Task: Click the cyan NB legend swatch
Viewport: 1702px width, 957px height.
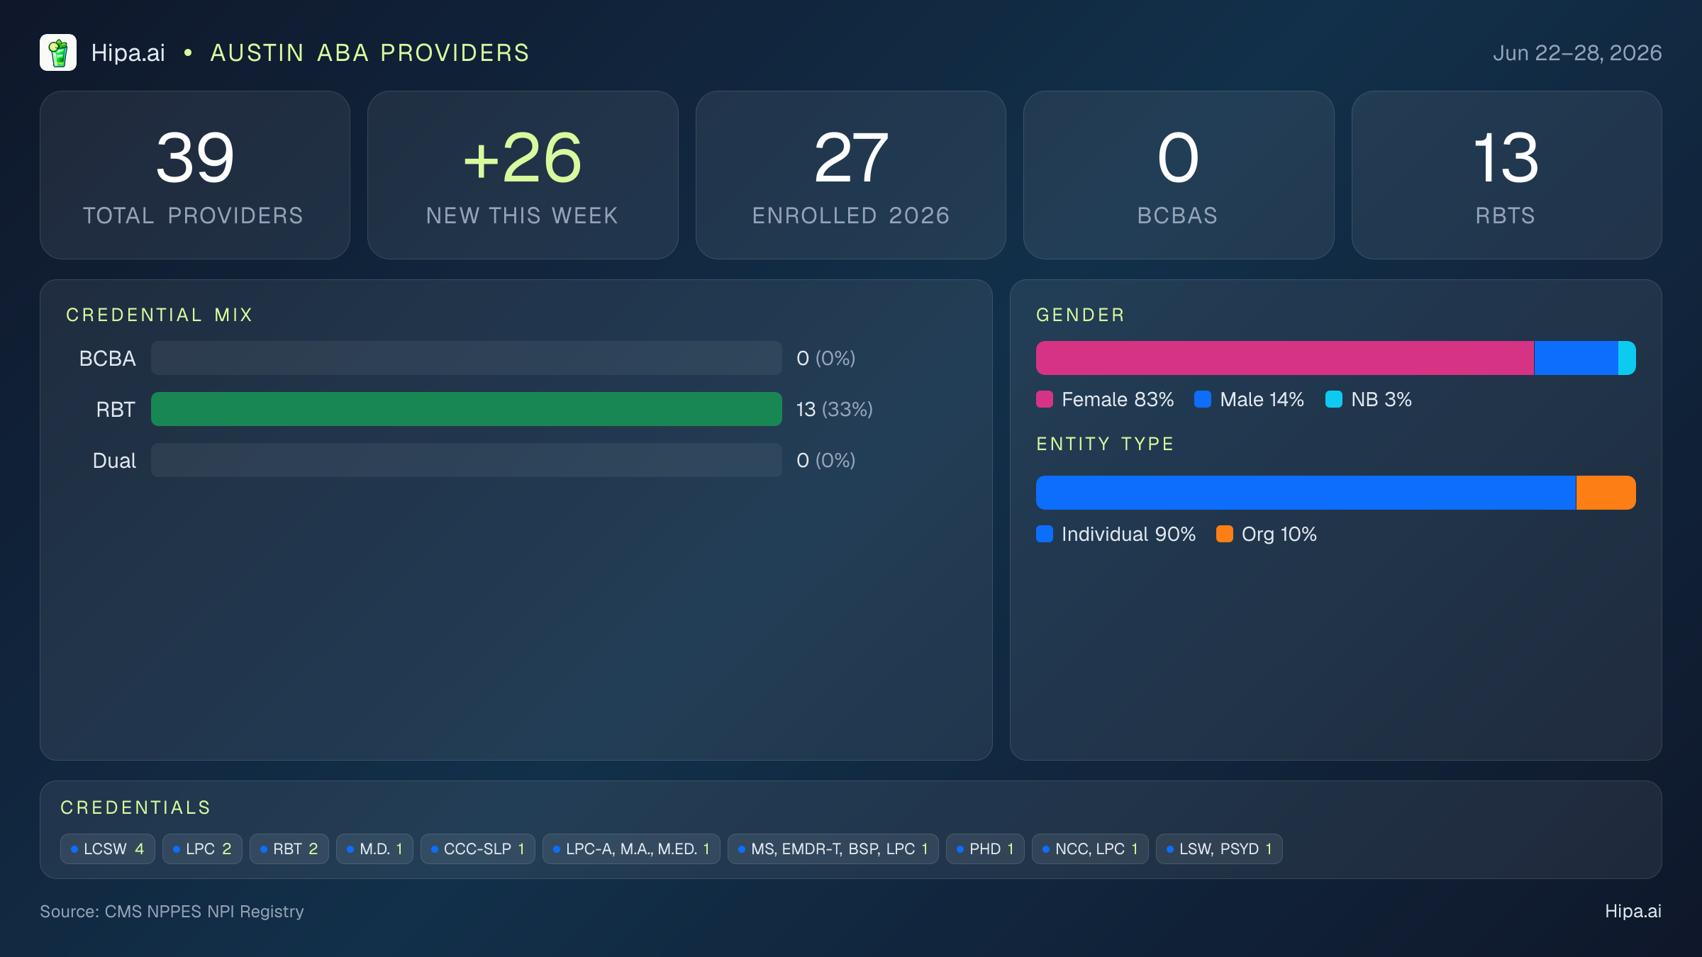Action: (x=1334, y=399)
